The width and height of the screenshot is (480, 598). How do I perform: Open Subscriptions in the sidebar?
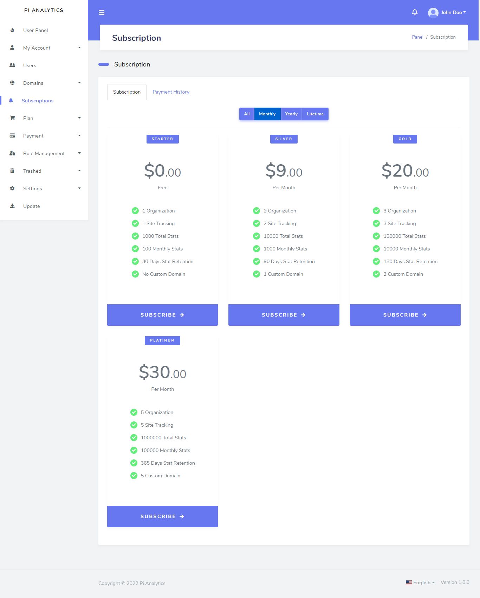tap(44, 101)
